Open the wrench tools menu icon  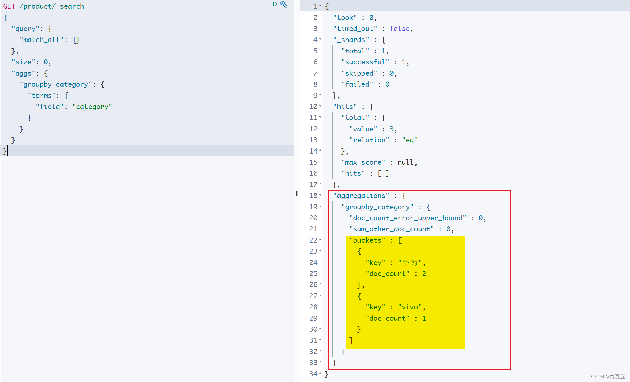coord(284,4)
